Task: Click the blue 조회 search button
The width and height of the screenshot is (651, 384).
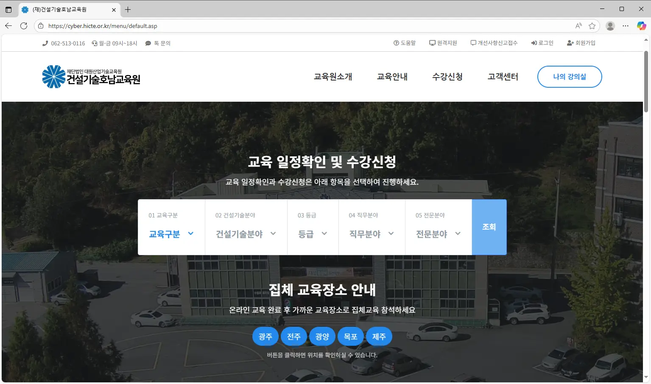Action: click(x=489, y=227)
